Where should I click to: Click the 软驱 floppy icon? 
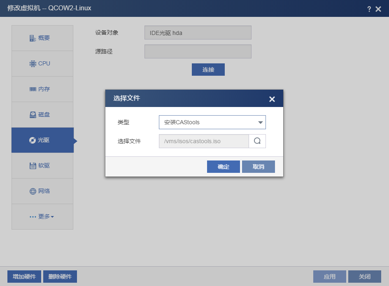pos(33,166)
